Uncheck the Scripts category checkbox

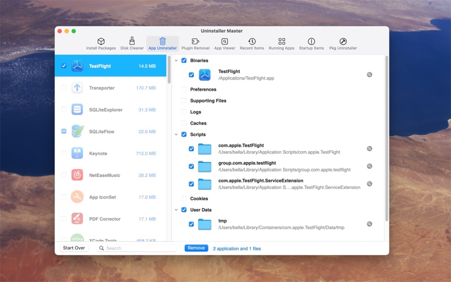184,134
